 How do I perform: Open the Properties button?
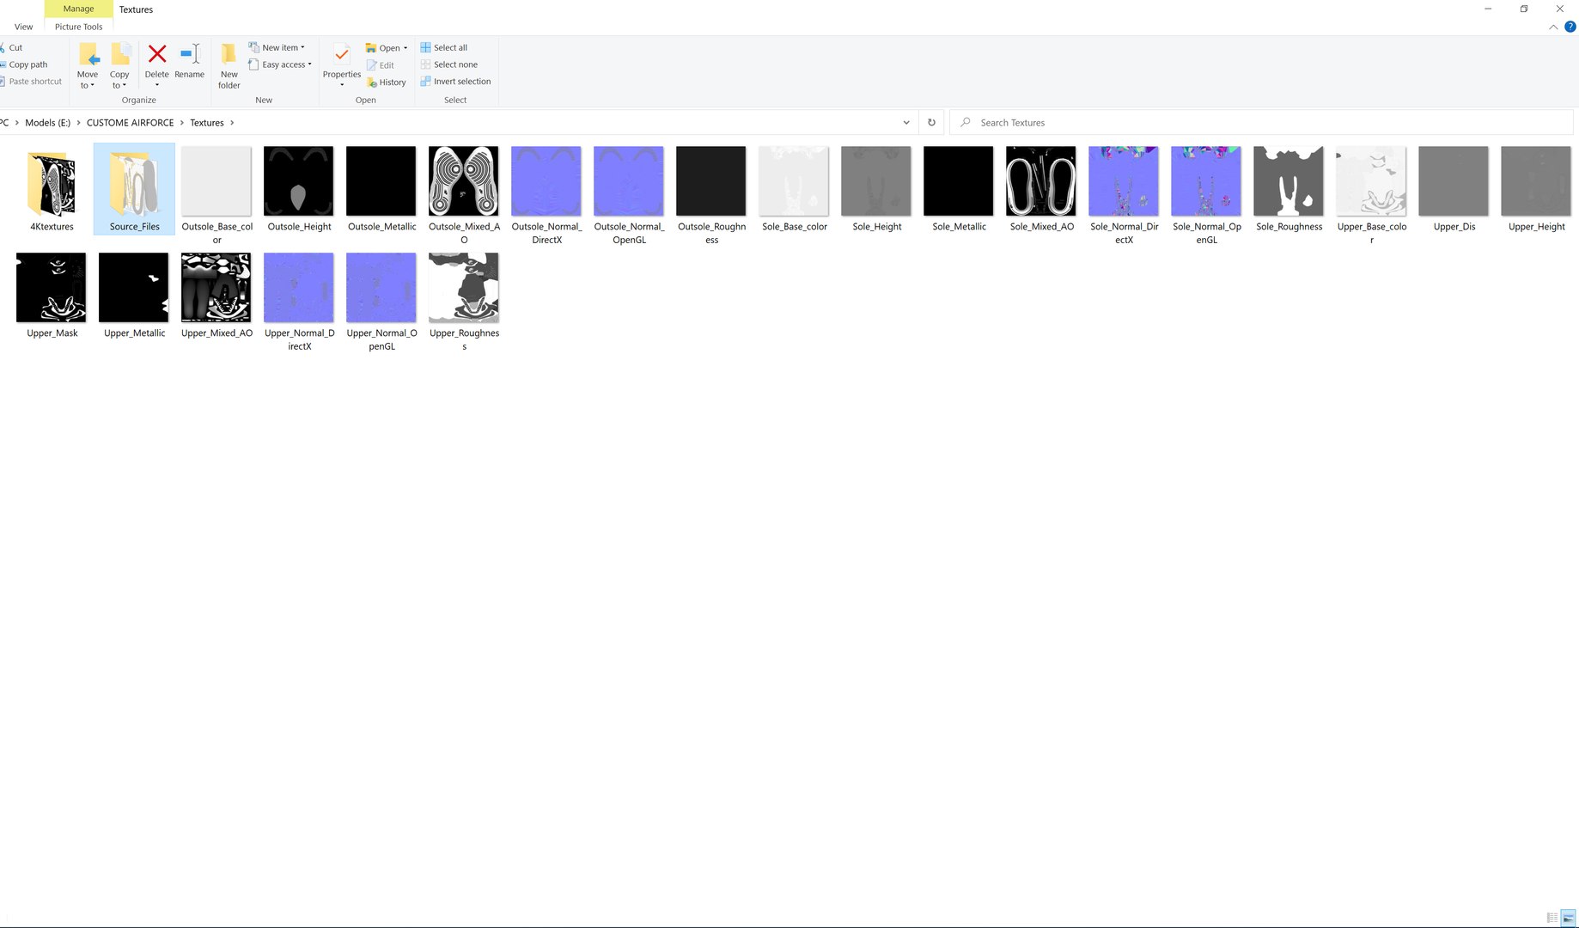point(341,65)
